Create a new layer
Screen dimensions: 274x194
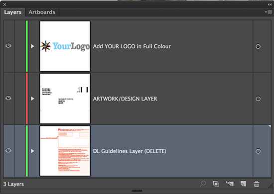coord(243,184)
